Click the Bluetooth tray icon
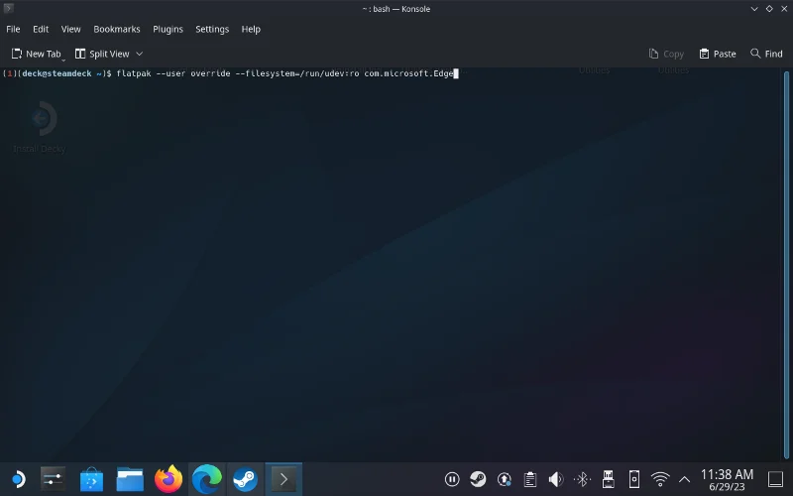 [583, 479]
